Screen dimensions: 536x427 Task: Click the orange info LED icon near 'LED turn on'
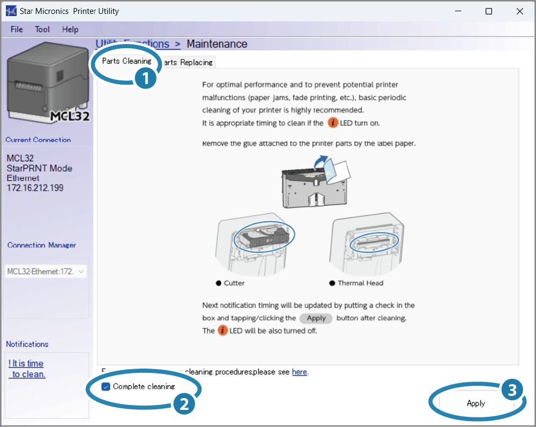333,123
